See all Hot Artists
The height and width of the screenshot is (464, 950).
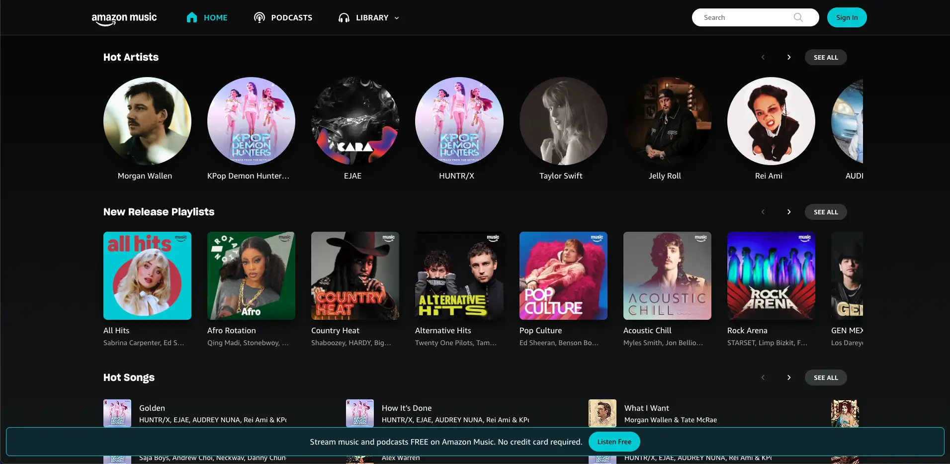pos(825,57)
